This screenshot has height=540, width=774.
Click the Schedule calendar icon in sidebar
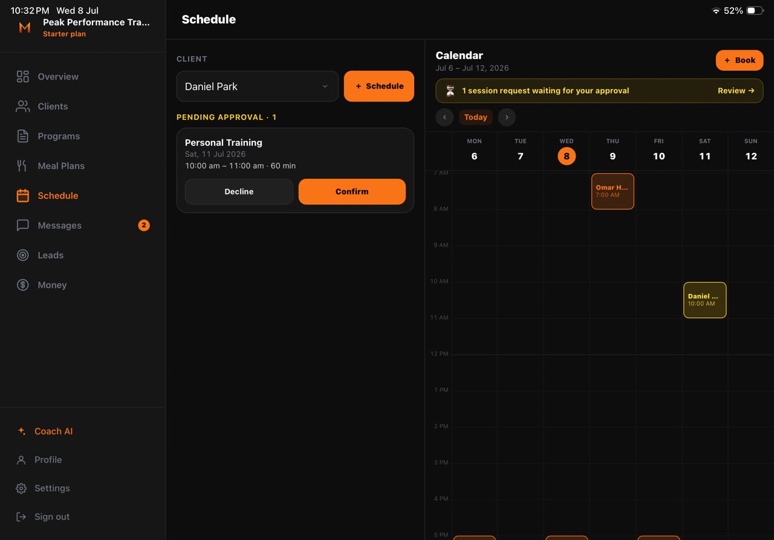pos(22,196)
